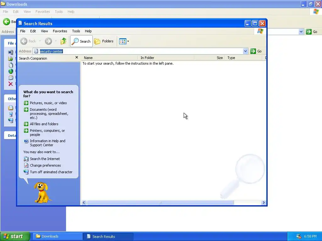322x241 pixels.
Task: Go up one folder level
Action: (x=64, y=41)
